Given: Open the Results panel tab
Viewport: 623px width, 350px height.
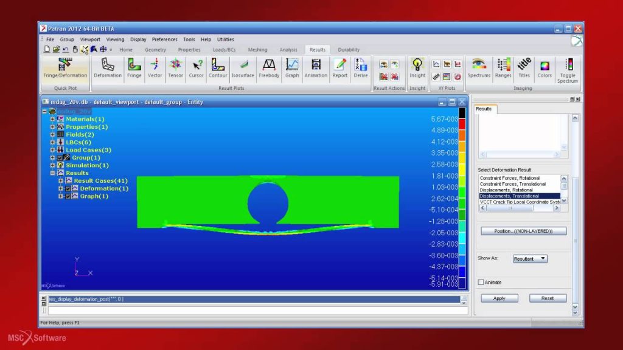Looking at the screenshot, I should pos(484,109).
